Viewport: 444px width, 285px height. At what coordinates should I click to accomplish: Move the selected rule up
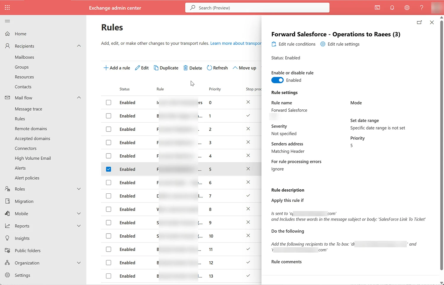click(244, 68)
